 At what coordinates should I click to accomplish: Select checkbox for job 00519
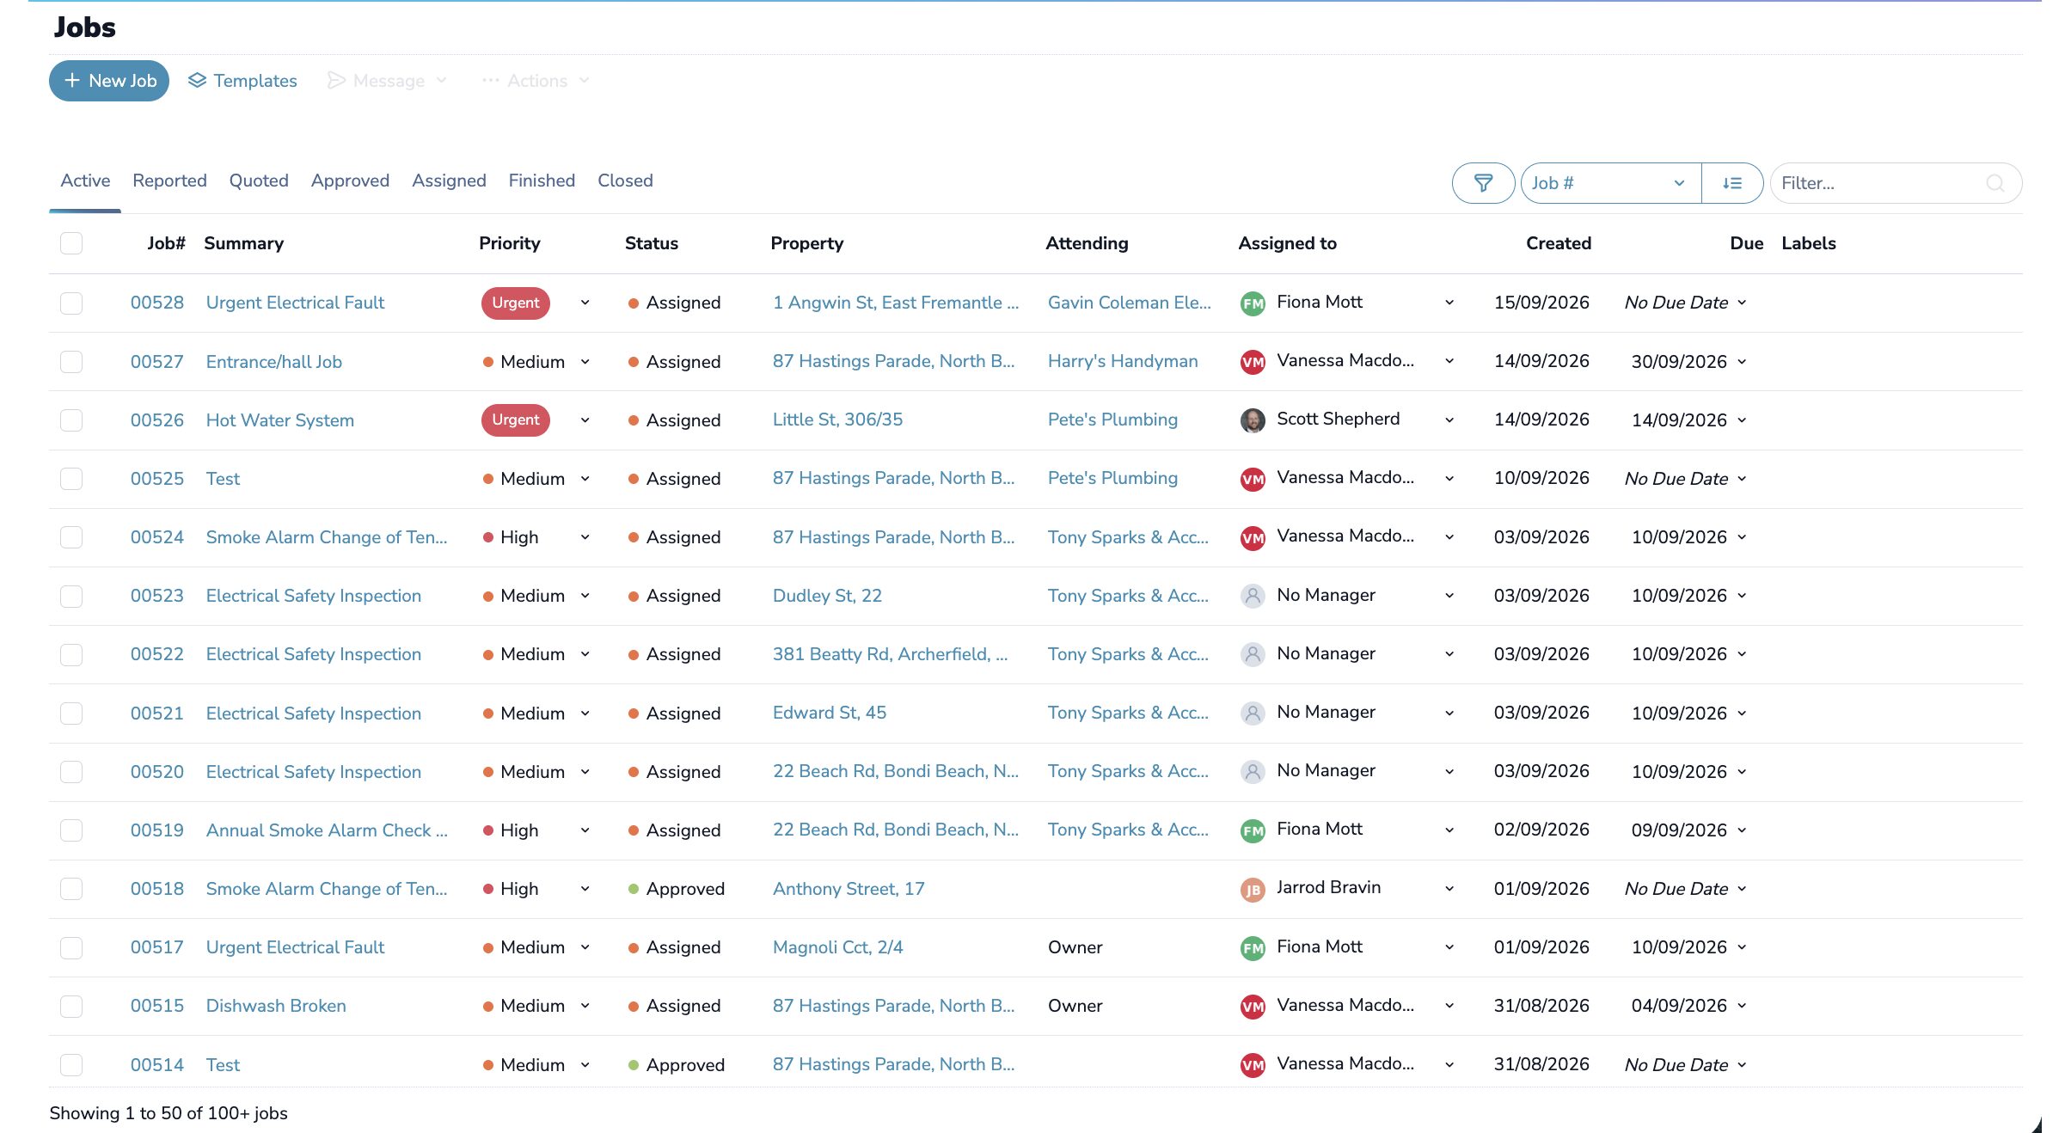coord(71,830)
